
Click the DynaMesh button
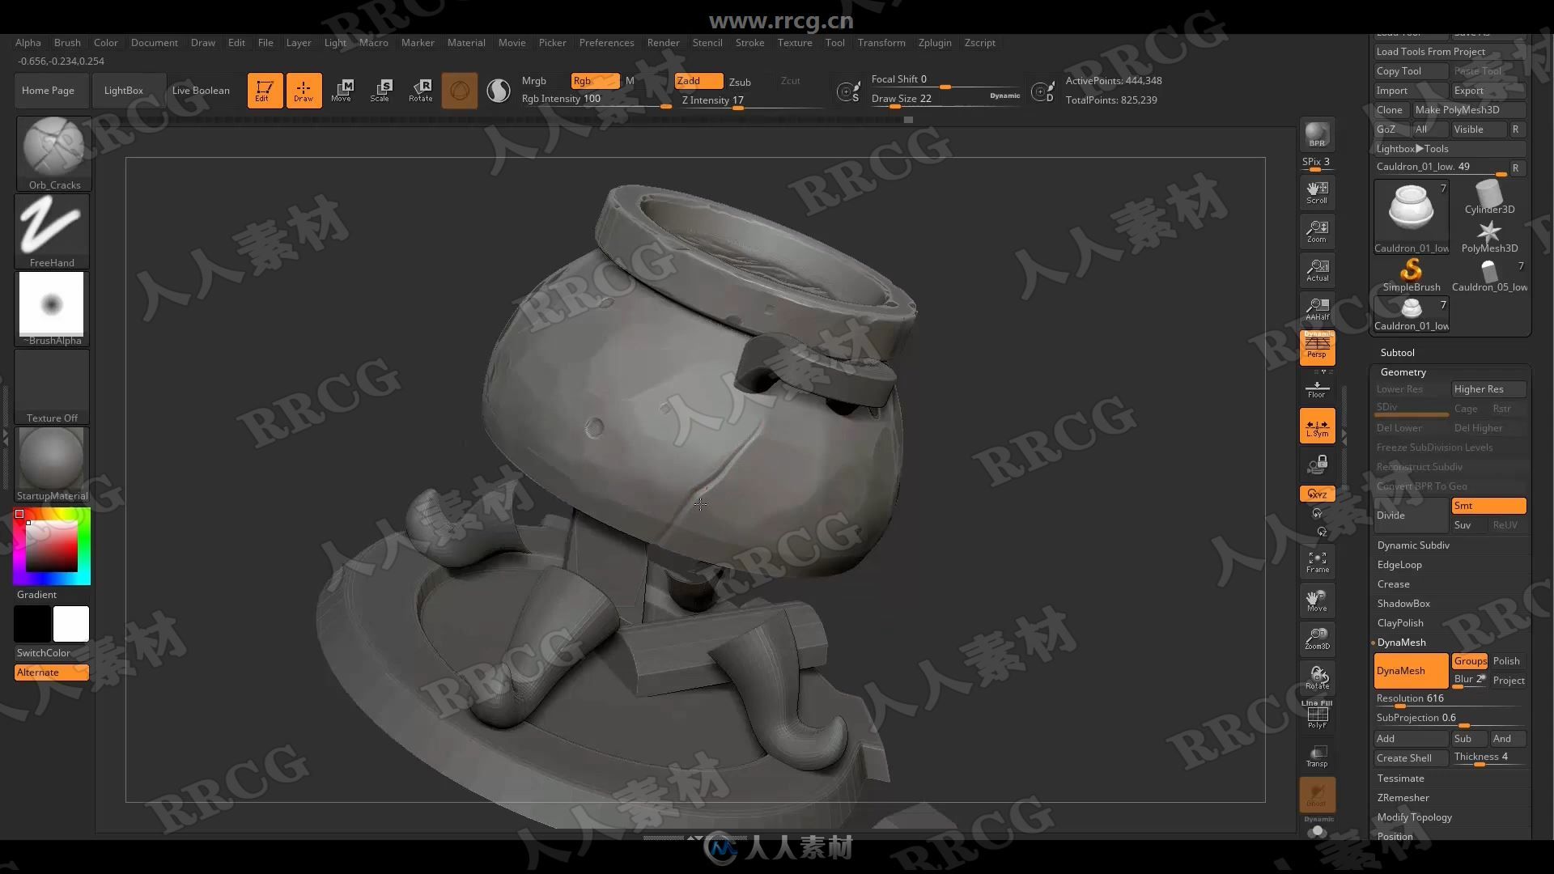pos(1411,671)
